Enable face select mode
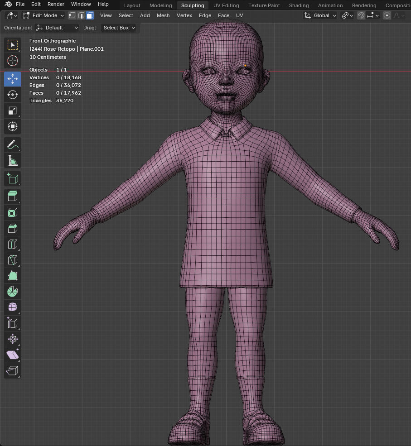This screenshot has height=446, width=411. [x=90, y=15]
